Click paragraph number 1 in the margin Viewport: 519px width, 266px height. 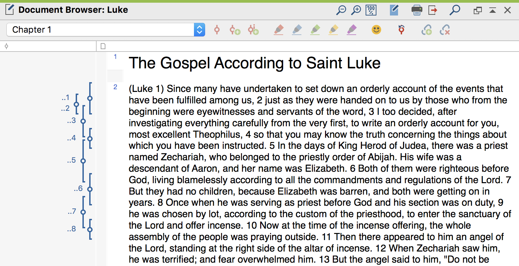[x=115, y=57]
